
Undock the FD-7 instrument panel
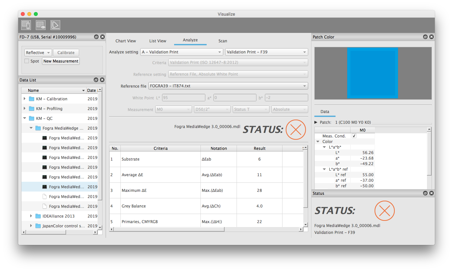(96, 37)
